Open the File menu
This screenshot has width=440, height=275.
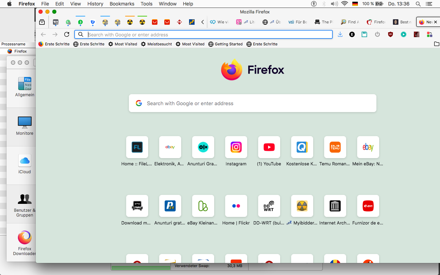pyautogui.click(x=45, y=4)
